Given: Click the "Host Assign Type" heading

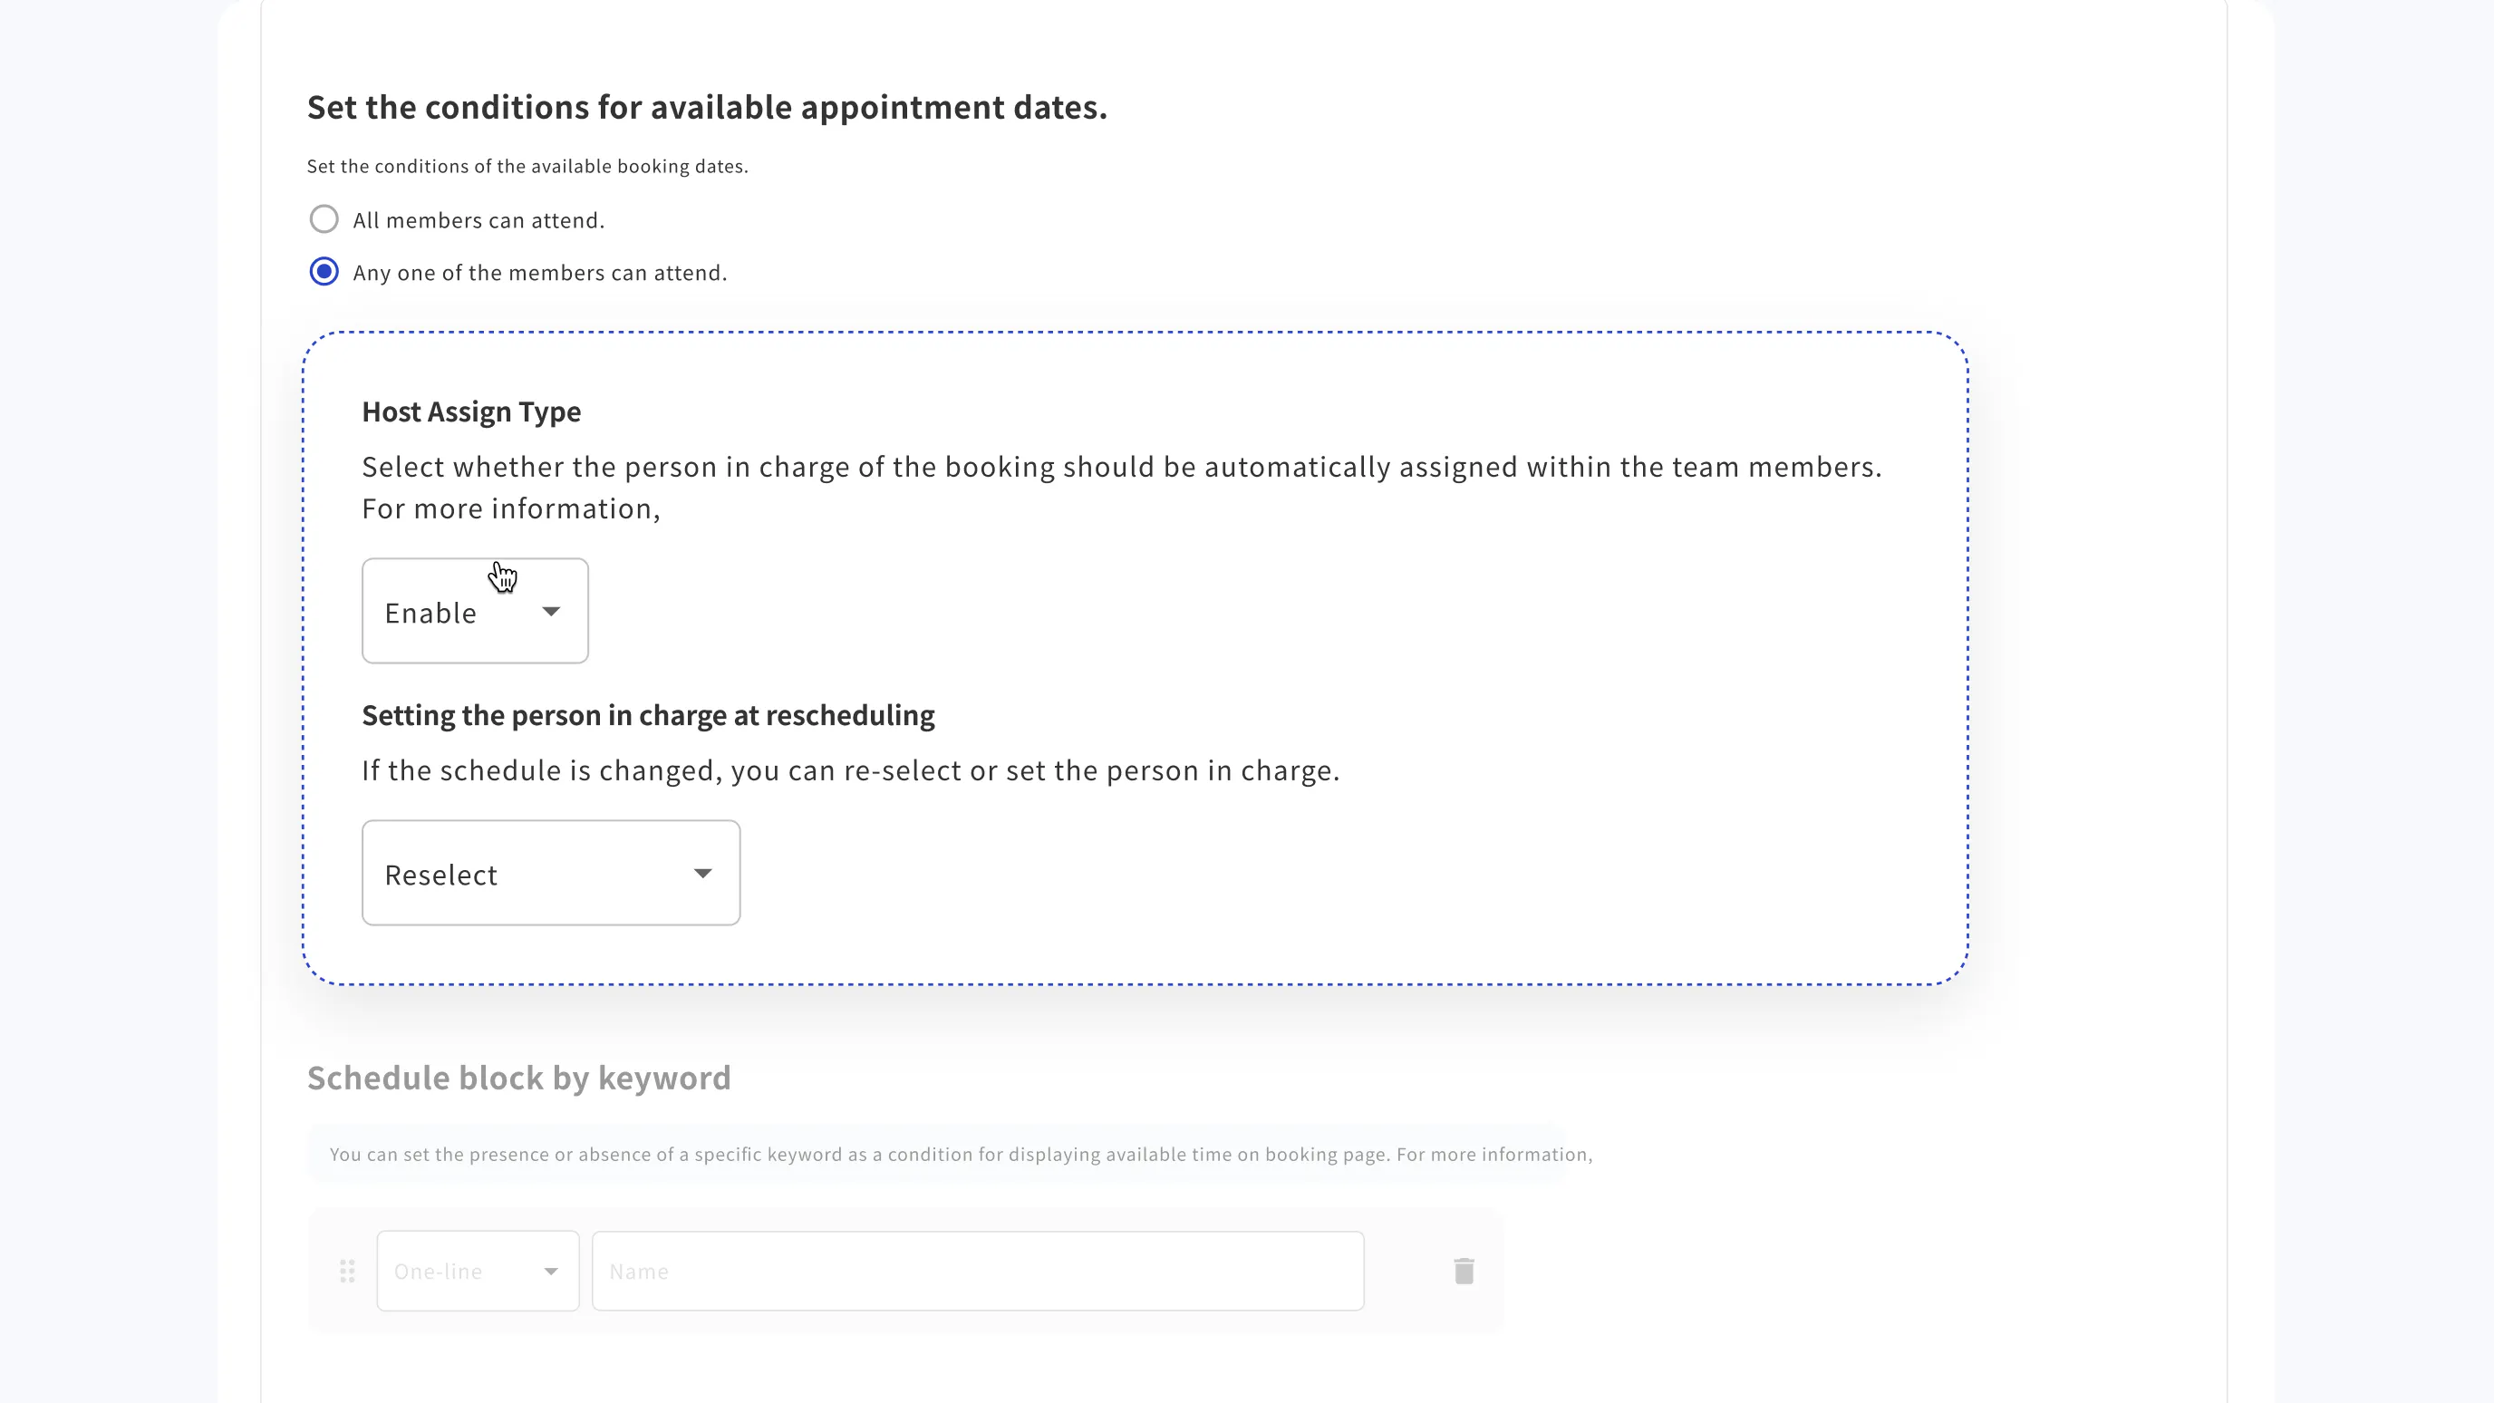Looking at the screenshot, I should (x=470, y=411).
